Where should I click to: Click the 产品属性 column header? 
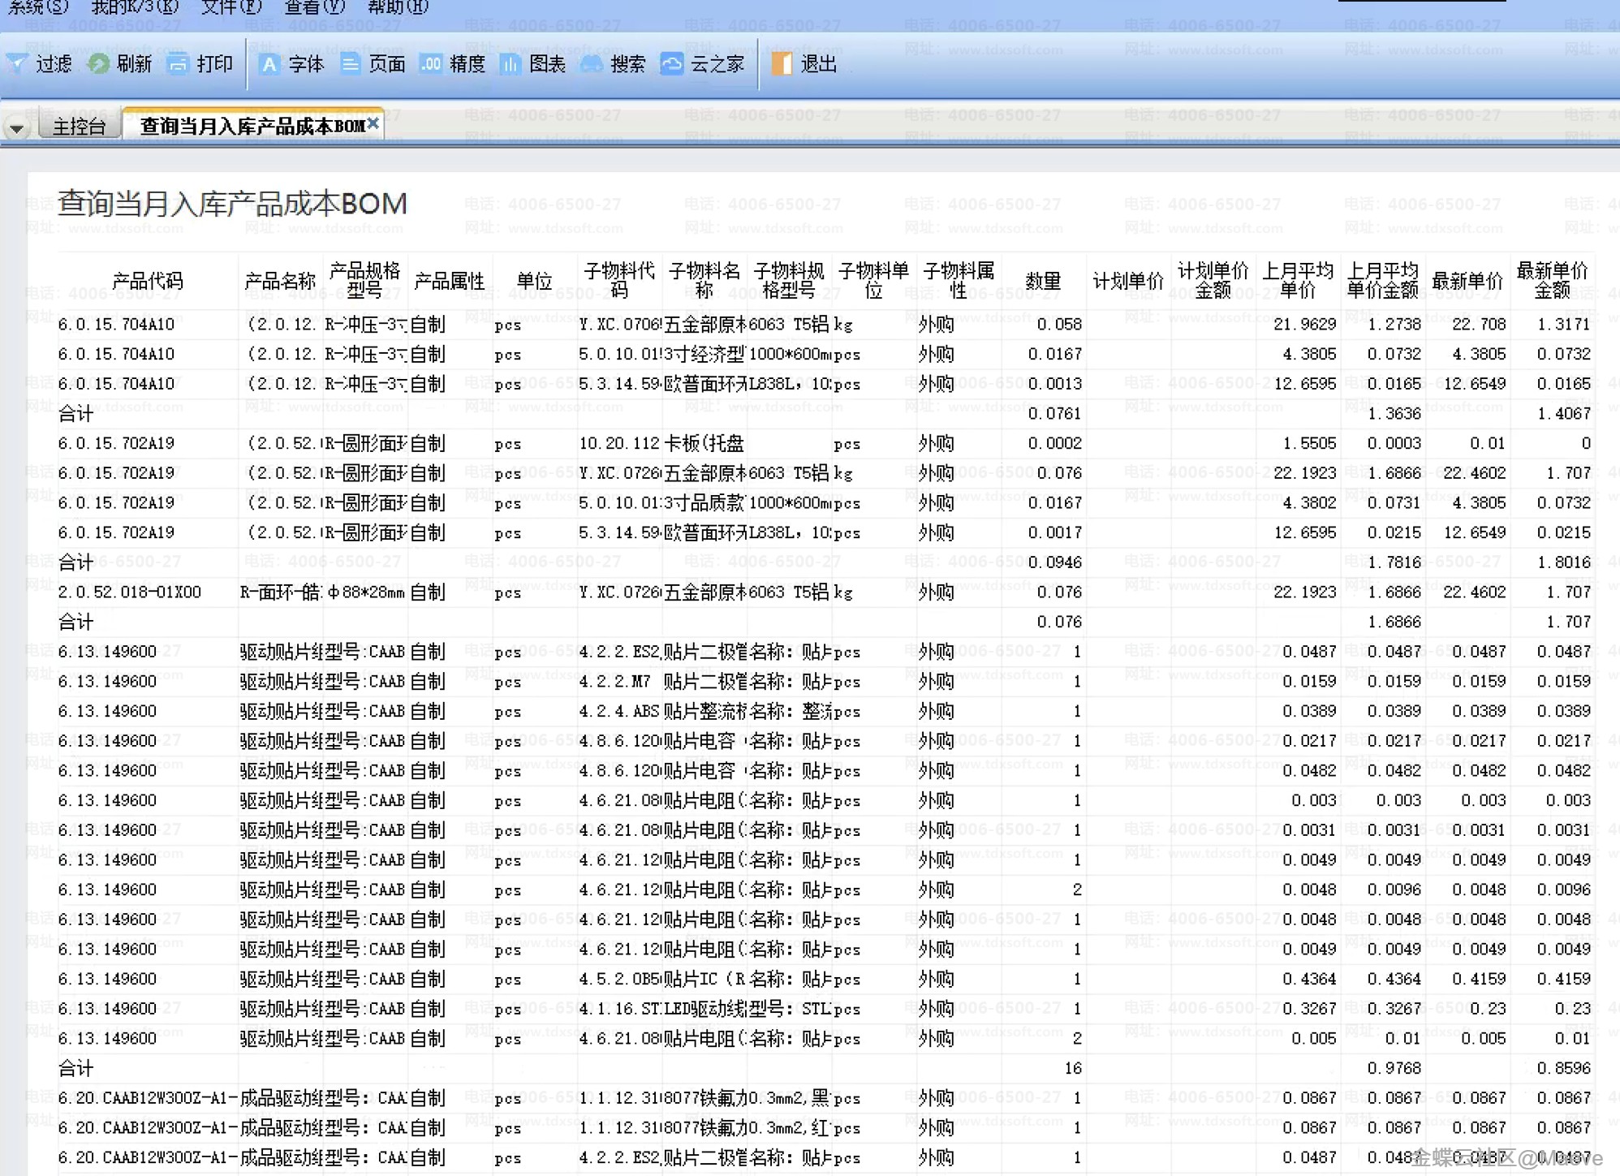tap(450, 281)
